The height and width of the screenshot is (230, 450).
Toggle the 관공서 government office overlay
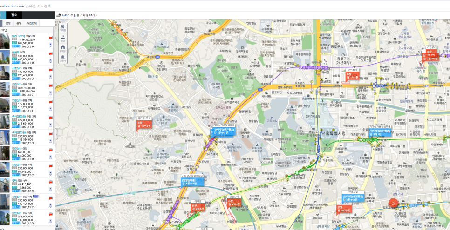pos(63,59)
